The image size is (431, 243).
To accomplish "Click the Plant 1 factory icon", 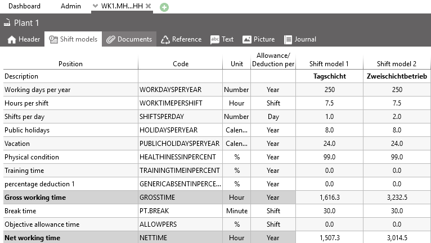I will tap(7, 23).
